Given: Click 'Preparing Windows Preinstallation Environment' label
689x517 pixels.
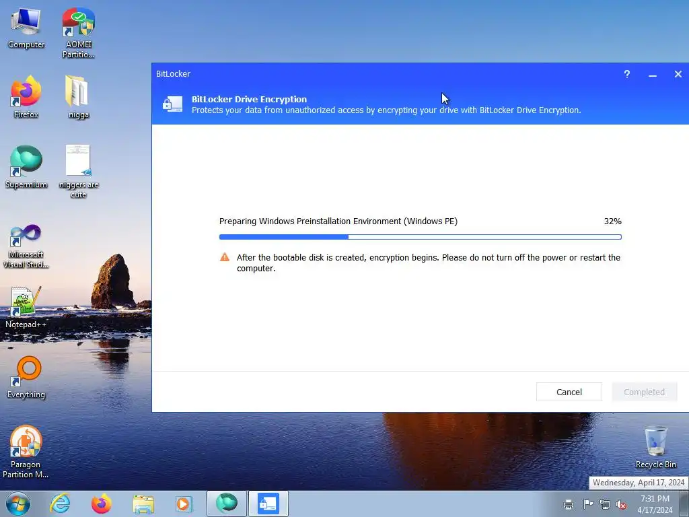Looking at the screenshot, I should (x=338, y=221).
